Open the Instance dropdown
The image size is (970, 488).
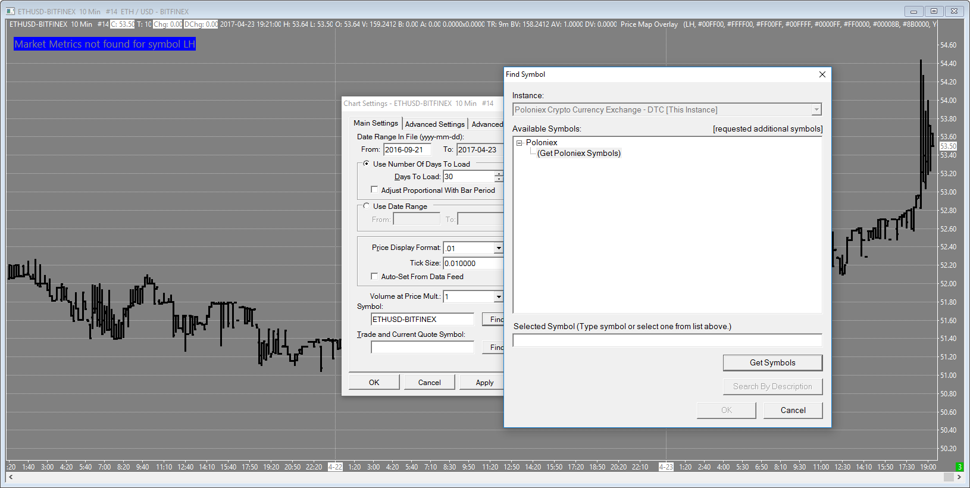tap(816, 110)
